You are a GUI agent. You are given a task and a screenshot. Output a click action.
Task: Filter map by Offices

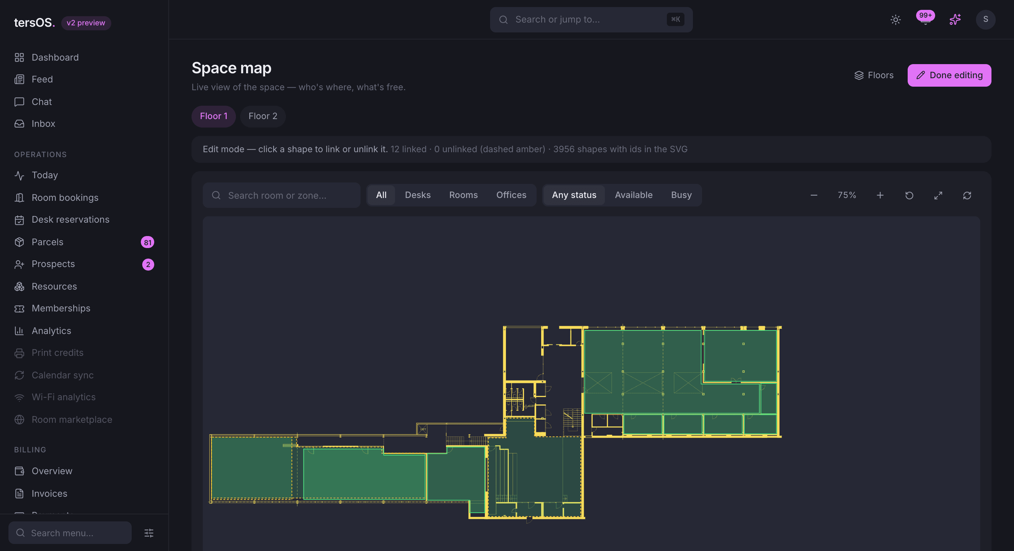pos(511,195)
